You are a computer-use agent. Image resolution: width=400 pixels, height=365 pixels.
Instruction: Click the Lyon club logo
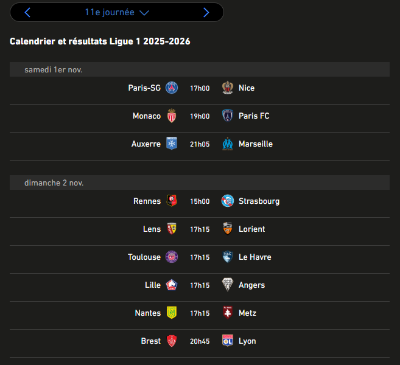coord(228,341)
